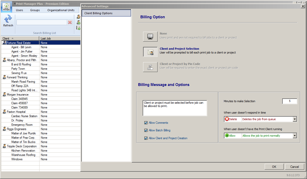Select the Claim 734089 row
Screen dimensions: 307x179
41,108
